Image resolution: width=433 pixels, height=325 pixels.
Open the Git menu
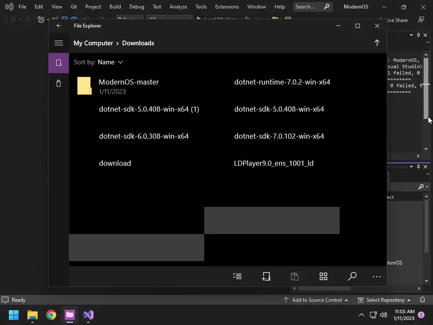coord(74,7)
